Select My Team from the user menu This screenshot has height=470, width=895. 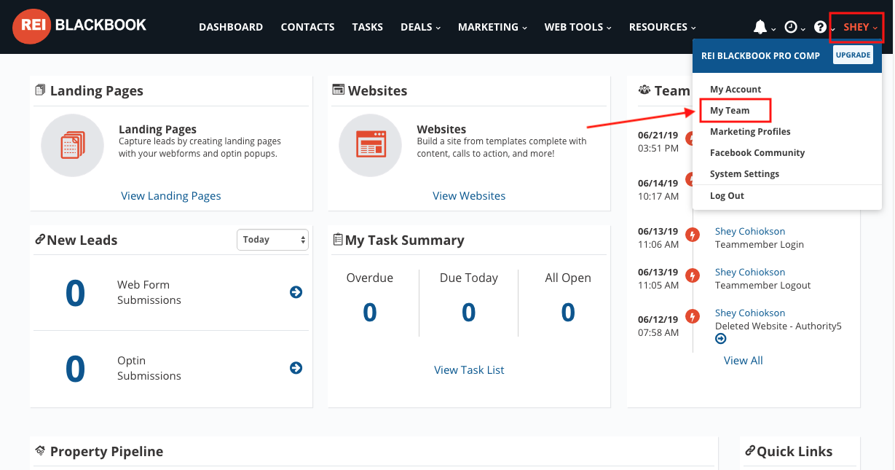[730, 111]
